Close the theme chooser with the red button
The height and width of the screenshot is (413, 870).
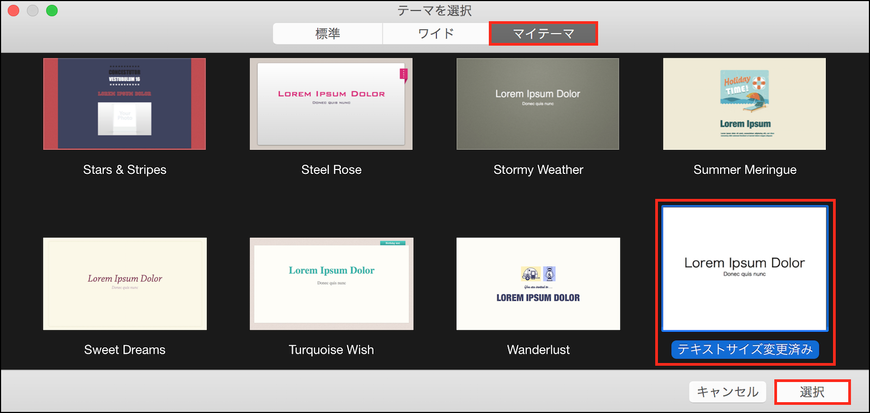point(14,10)
